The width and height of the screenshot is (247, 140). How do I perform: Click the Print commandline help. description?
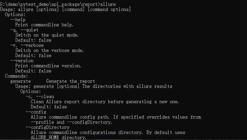tap(44, 25)
